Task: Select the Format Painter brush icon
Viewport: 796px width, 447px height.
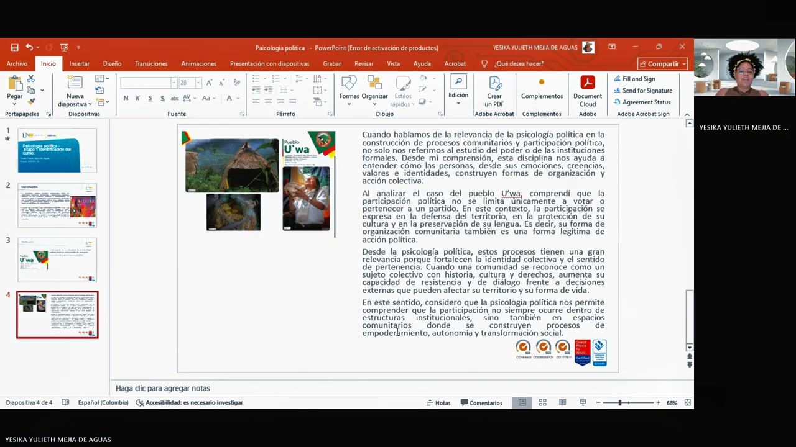Action: 31,102
